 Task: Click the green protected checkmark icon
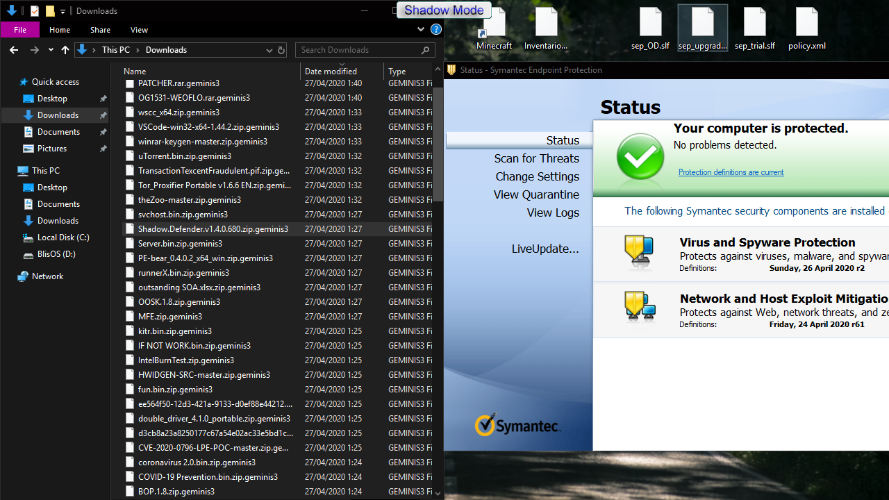[x=640, y=158]
